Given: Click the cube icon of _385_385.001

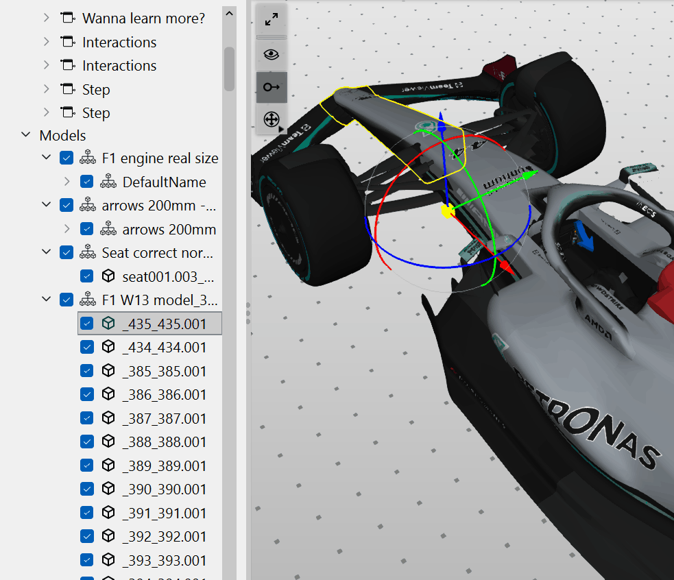Looking at the screenshot, I should pyautogui.click(x=108, y=371).
